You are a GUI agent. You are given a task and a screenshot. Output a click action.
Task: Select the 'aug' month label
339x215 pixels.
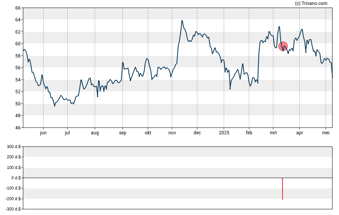pos(95,133)
